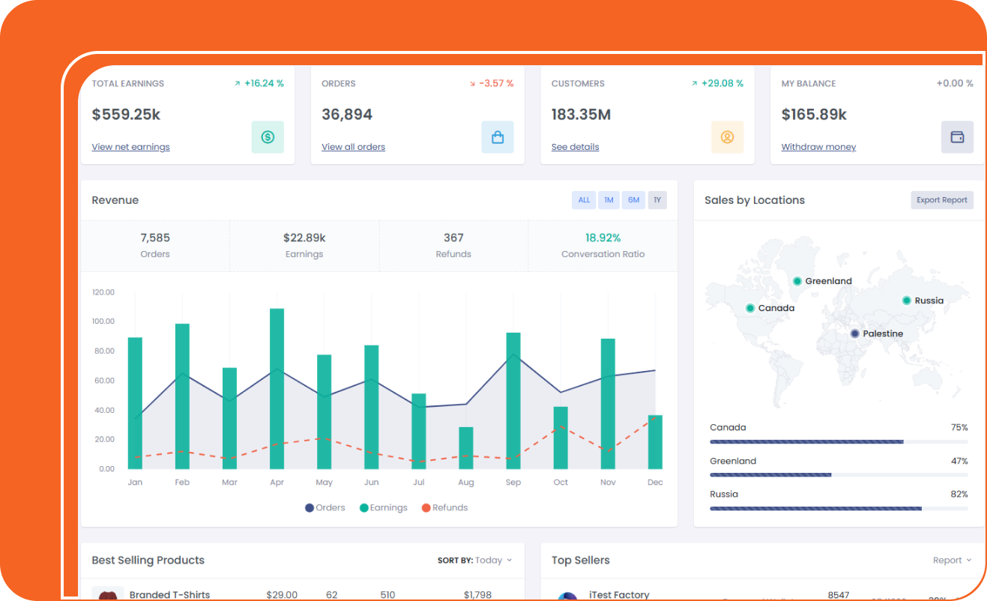Click the shopping bag Orders icon

pos(498,137)
